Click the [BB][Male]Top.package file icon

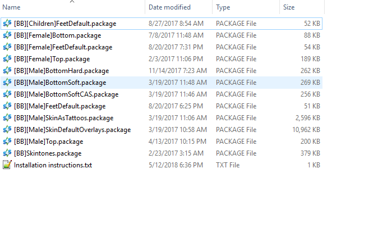point(7,142)
